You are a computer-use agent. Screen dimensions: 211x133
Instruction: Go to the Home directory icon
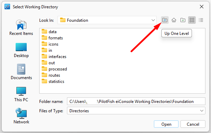click(174, 20)
